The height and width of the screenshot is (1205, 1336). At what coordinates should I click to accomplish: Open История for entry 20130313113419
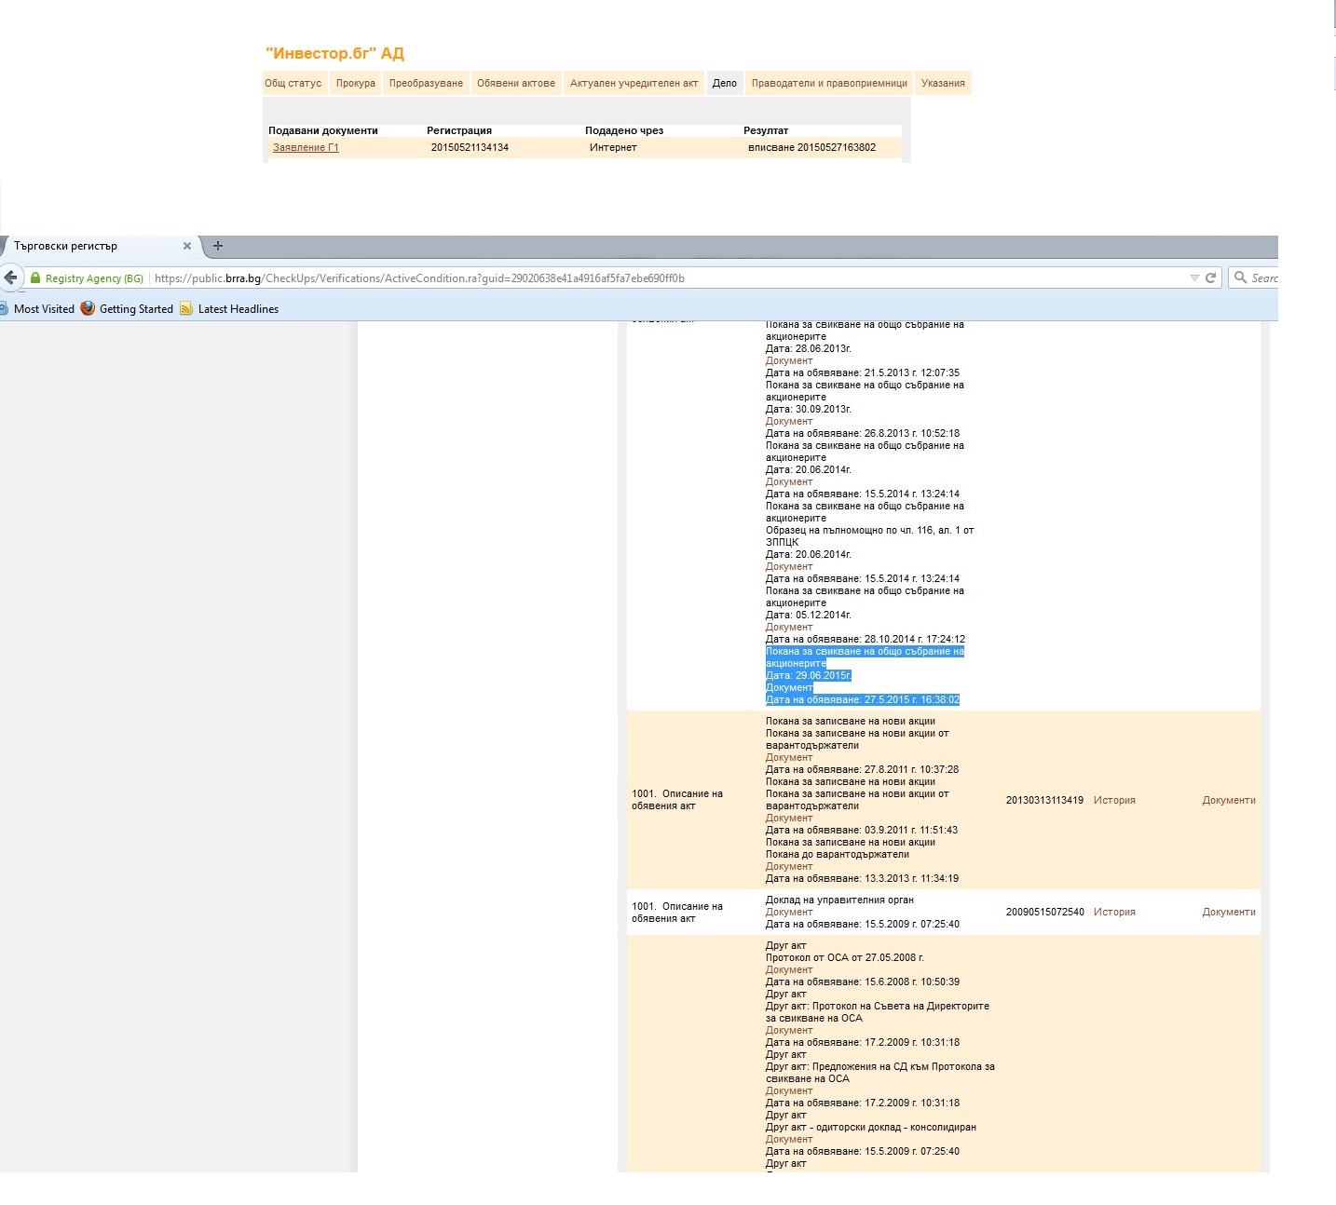tap(1114, 800)
